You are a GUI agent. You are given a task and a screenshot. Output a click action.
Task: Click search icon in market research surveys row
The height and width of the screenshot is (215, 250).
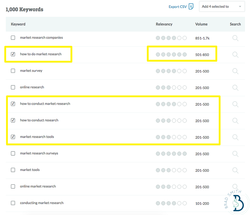coord(235,154)
